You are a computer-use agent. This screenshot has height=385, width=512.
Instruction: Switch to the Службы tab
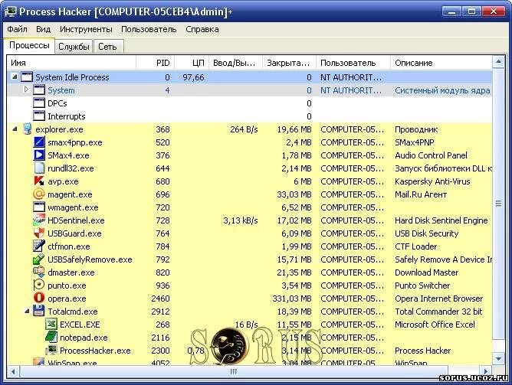74,47
